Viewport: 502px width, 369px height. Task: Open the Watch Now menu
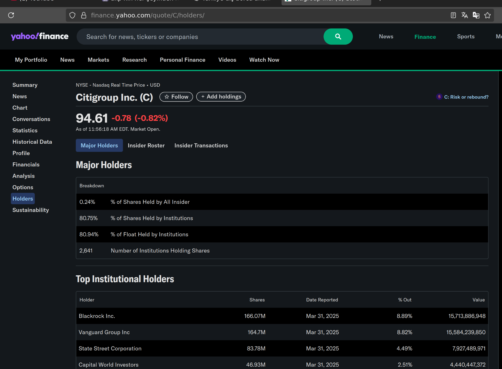click(x=264, y=60)
